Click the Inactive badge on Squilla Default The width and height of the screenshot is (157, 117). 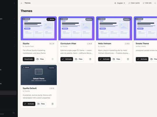point(51,68)
